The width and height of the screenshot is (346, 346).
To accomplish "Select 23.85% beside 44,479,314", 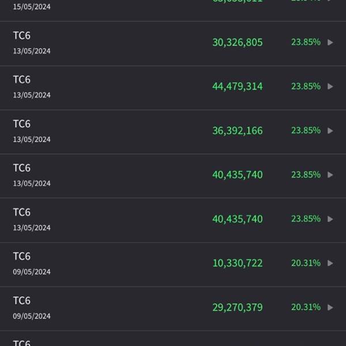I will pos(306,86).
